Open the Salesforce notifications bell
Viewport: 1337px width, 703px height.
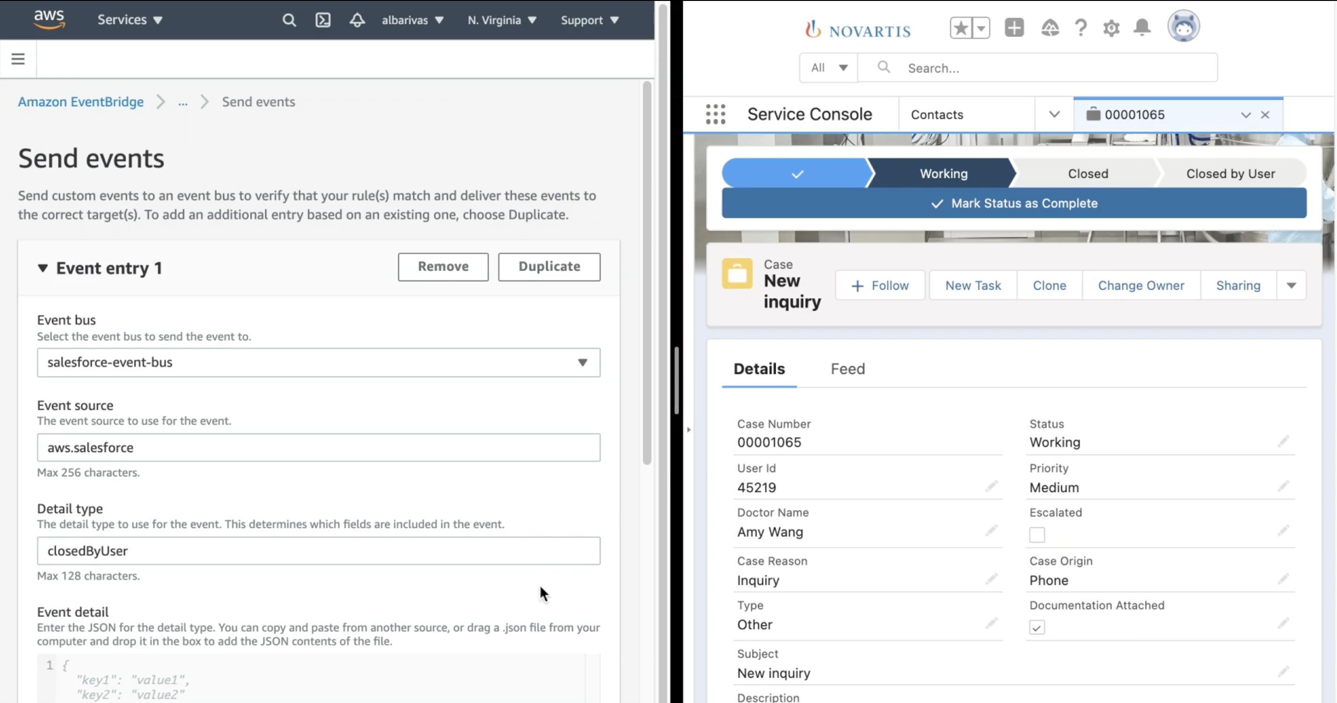click(x=1142, y=28)
